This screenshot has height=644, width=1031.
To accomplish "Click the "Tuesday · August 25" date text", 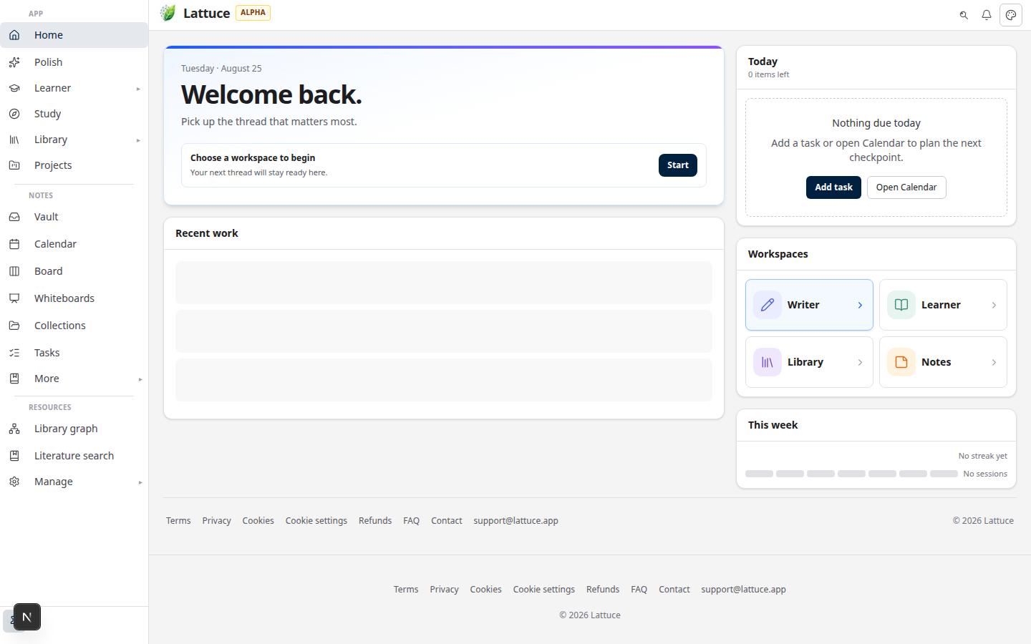I will [x=221, y=69].
